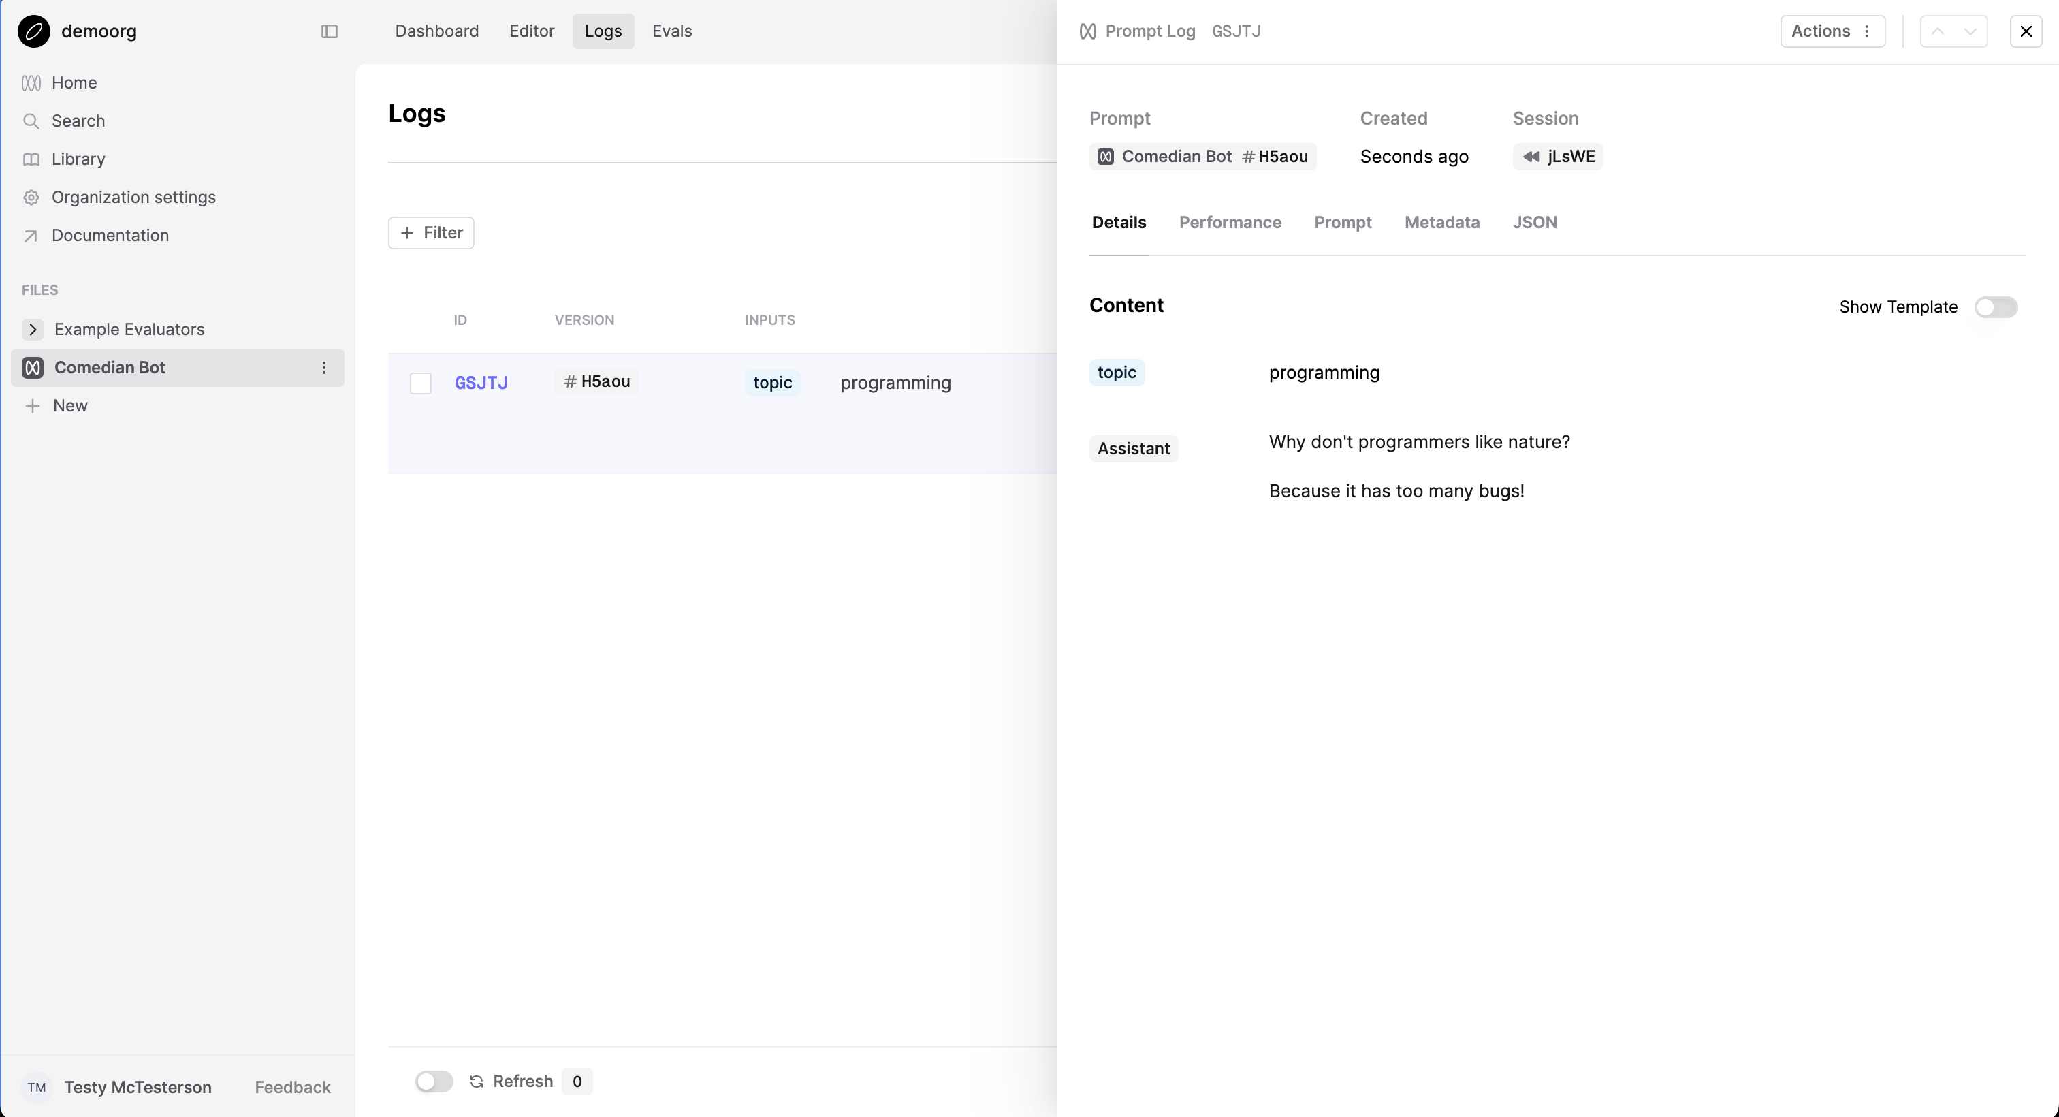Collapse the sidebar with the panel icon
Screen dimensions: 2059x1117
[x=328, y=31]
